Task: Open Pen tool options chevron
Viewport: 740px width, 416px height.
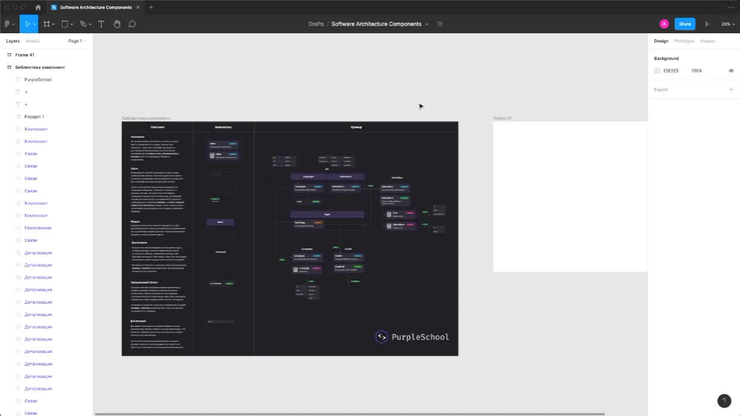Action: (x=90, y=24)
